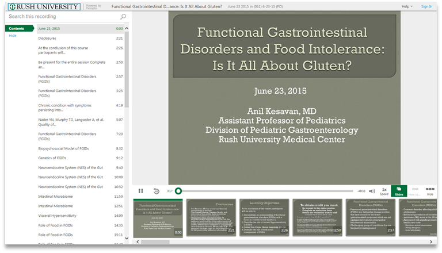Viewport: 442px width, 253px height.
Task: Open the How to link icon
Action: [415, 191]
